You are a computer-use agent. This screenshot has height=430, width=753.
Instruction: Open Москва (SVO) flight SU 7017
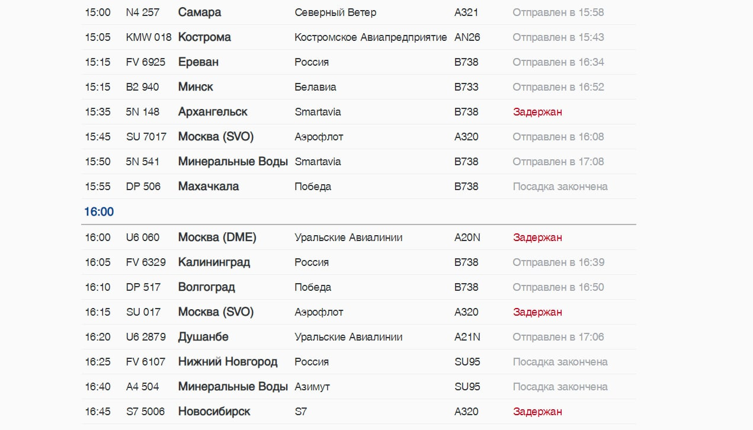(x=358, y=137)
